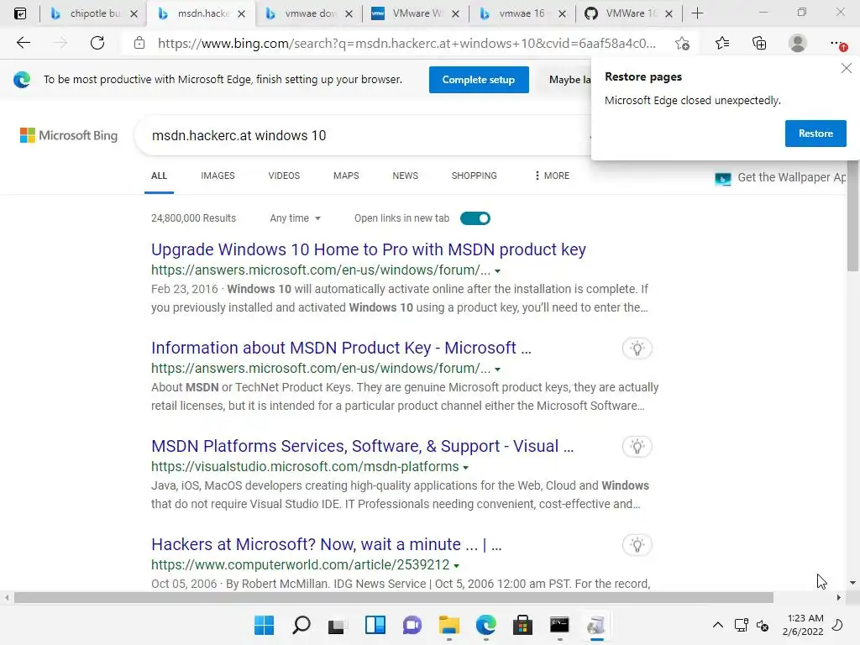Click the vertical scrollbar thumb
The image size is (860, 645).
click(x=852, y=217)
